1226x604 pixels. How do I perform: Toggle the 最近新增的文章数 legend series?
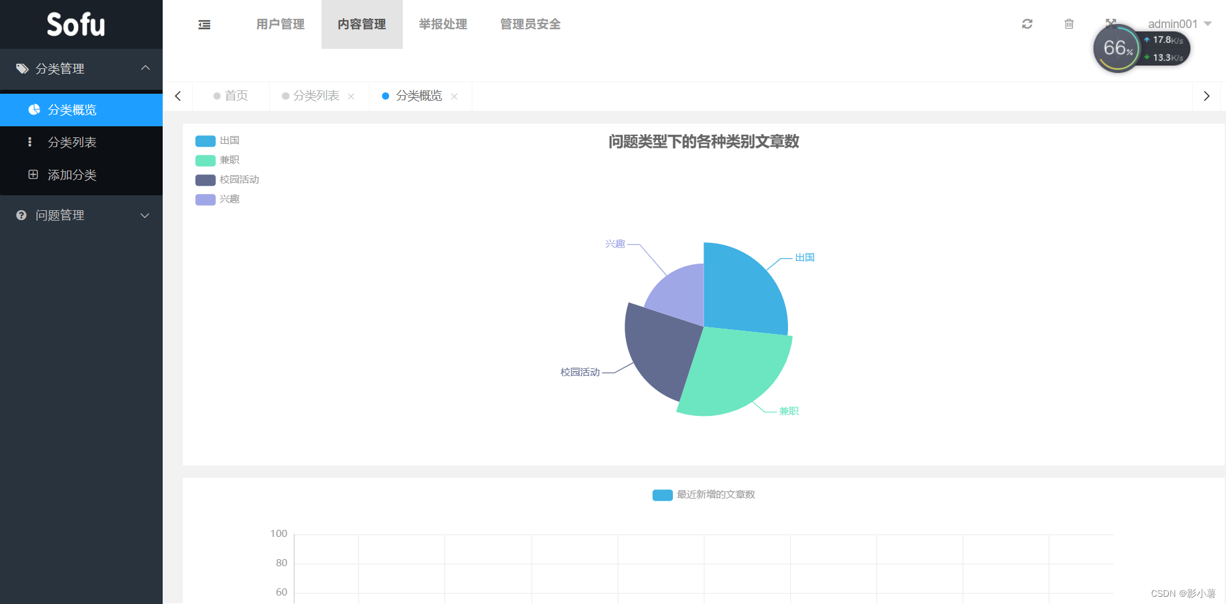click(x=703, y=495)
